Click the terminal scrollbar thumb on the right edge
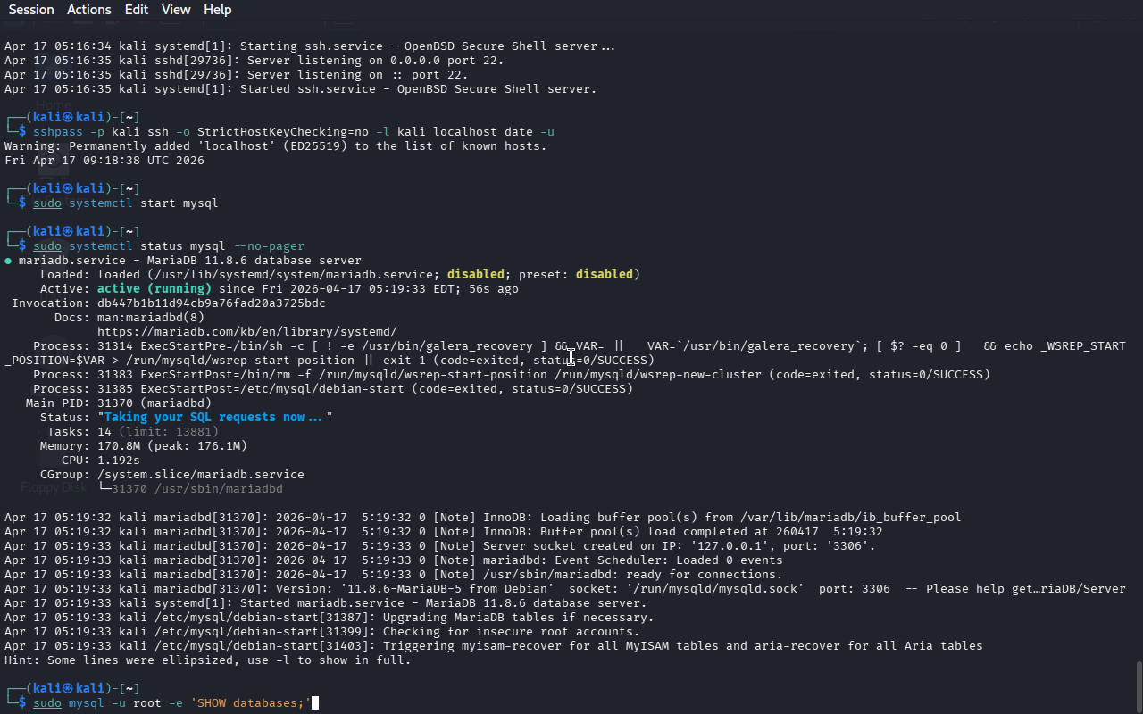 1138,685
